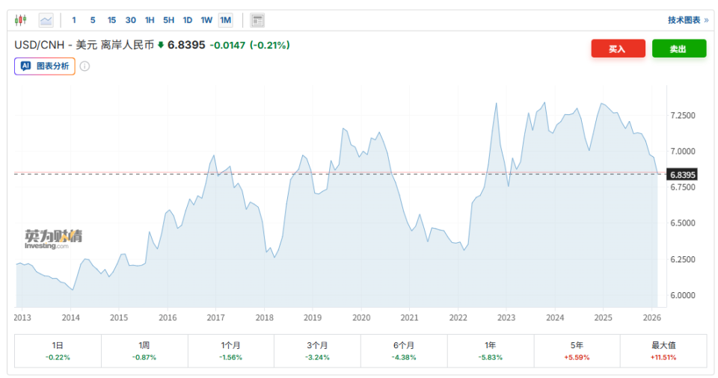Screen dimensions: 718x378
Task: Select the 1H interval
Action: (x=150, y=20)
